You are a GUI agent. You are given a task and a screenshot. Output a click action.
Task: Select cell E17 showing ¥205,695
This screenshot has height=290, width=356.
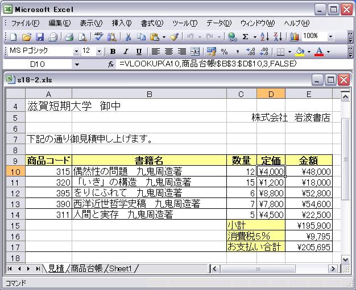click(309, 247)
